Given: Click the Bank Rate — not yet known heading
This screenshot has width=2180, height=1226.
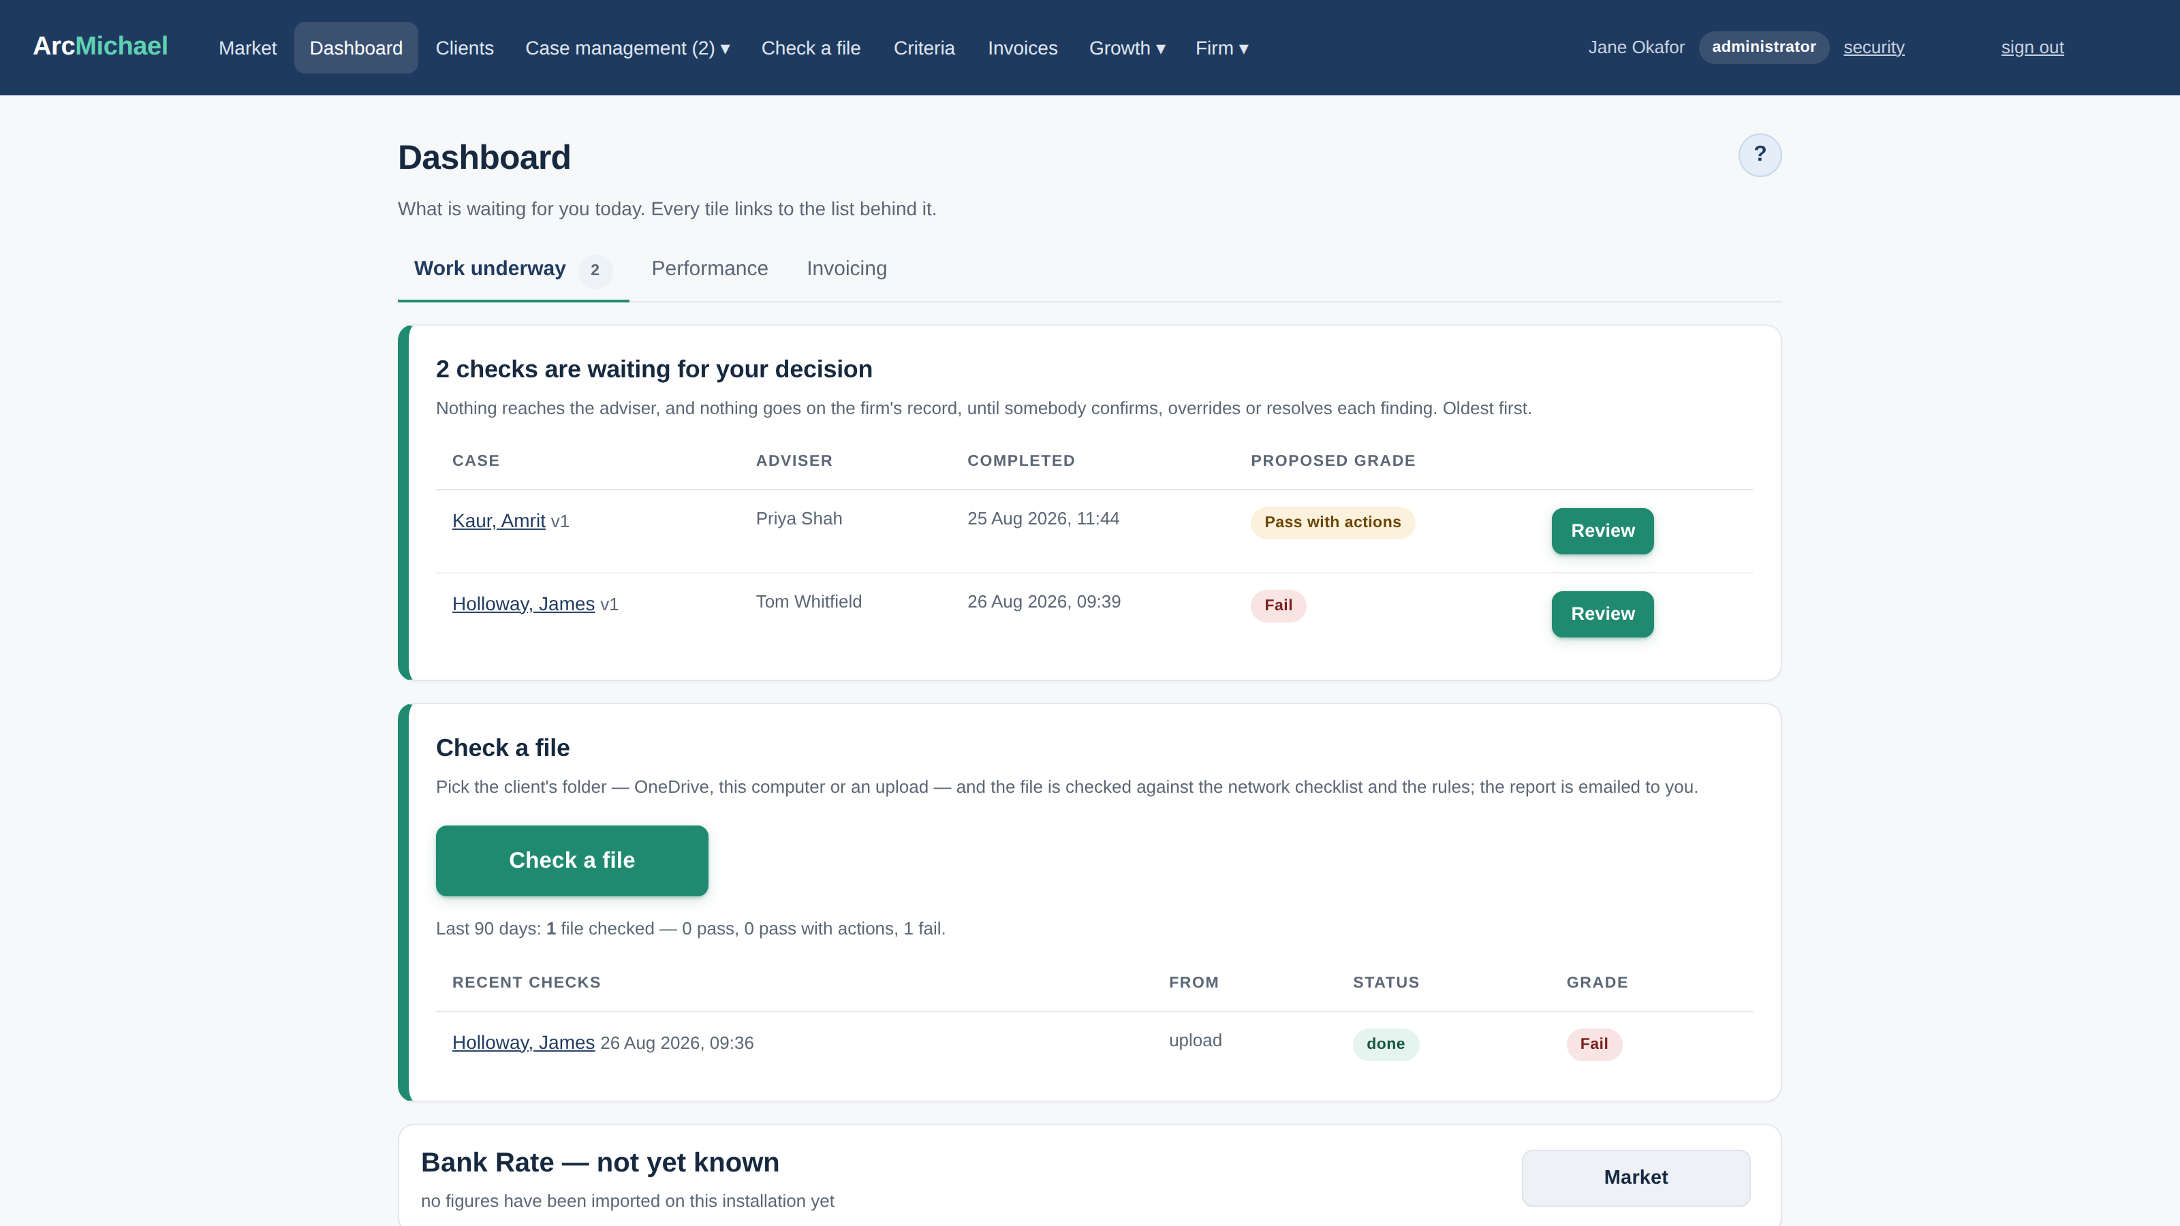Looking at the screenshot, I should (599, 1163).
